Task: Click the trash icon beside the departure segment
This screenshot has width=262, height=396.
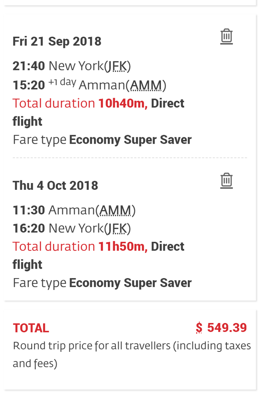Action: (x=226, y=36)
